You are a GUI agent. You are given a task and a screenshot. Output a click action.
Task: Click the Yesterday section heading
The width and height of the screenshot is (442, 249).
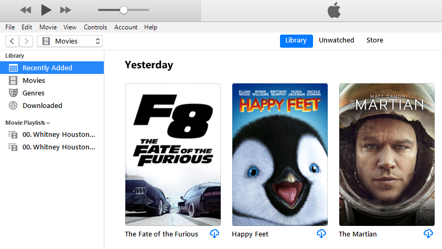pos(149,65)
